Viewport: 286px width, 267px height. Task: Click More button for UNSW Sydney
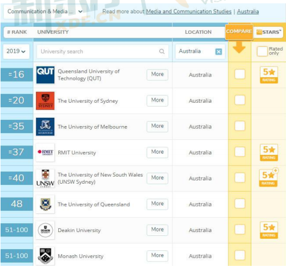[x=157, y=178]
